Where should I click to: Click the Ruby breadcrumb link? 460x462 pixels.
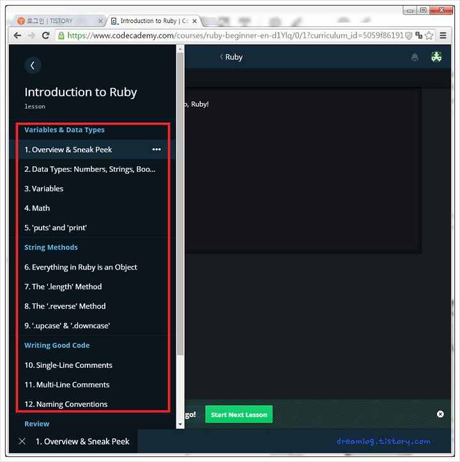coord(231,57)
